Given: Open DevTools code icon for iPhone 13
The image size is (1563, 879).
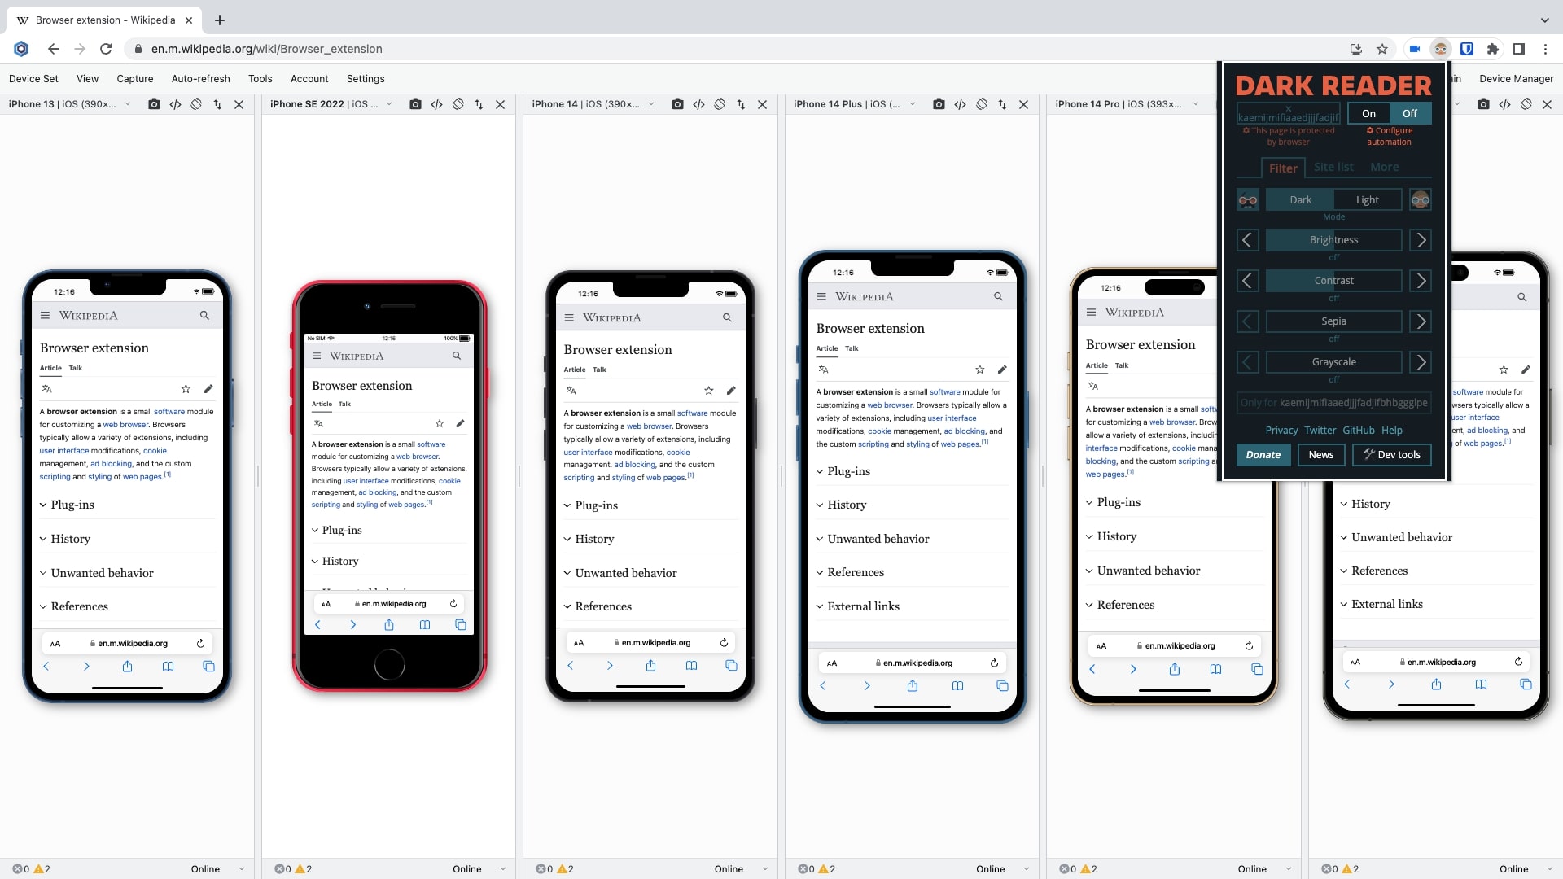Looking at the screenshot, I should point(175,104).
